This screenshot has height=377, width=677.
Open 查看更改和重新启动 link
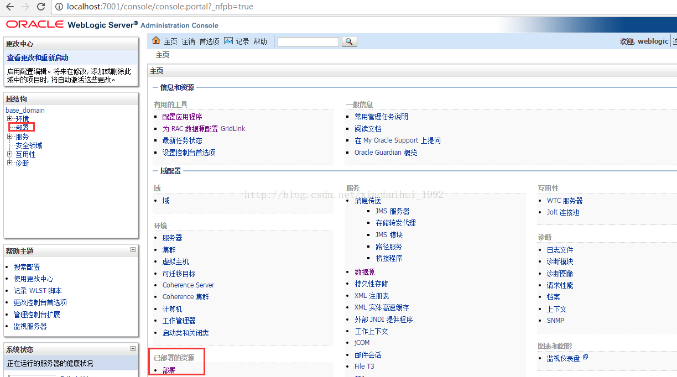point(38,57)
